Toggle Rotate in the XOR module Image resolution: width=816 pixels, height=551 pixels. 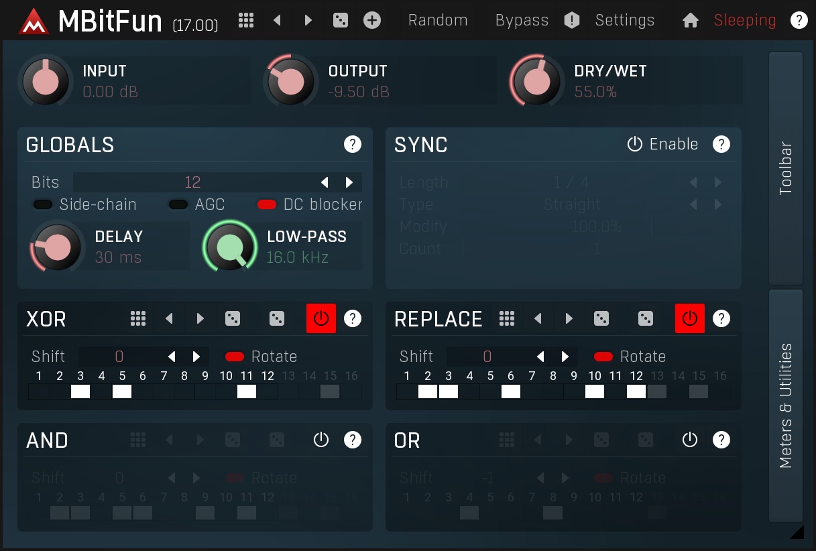235,357
